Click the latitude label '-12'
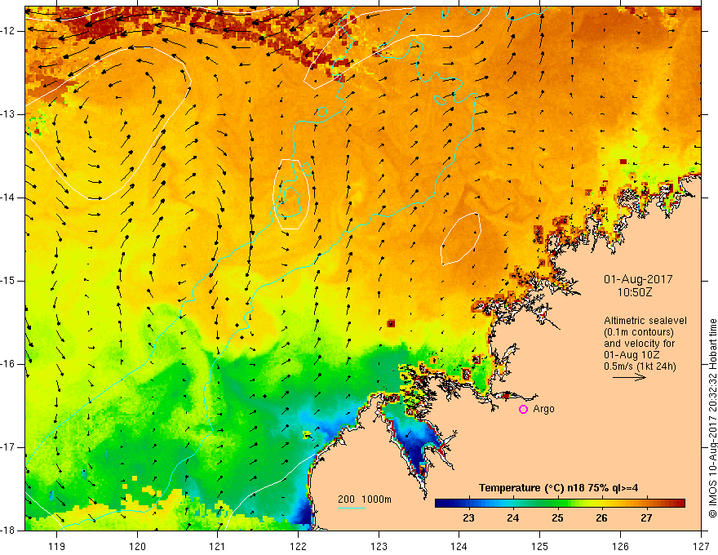718x555 pixels. pos(9,31)
